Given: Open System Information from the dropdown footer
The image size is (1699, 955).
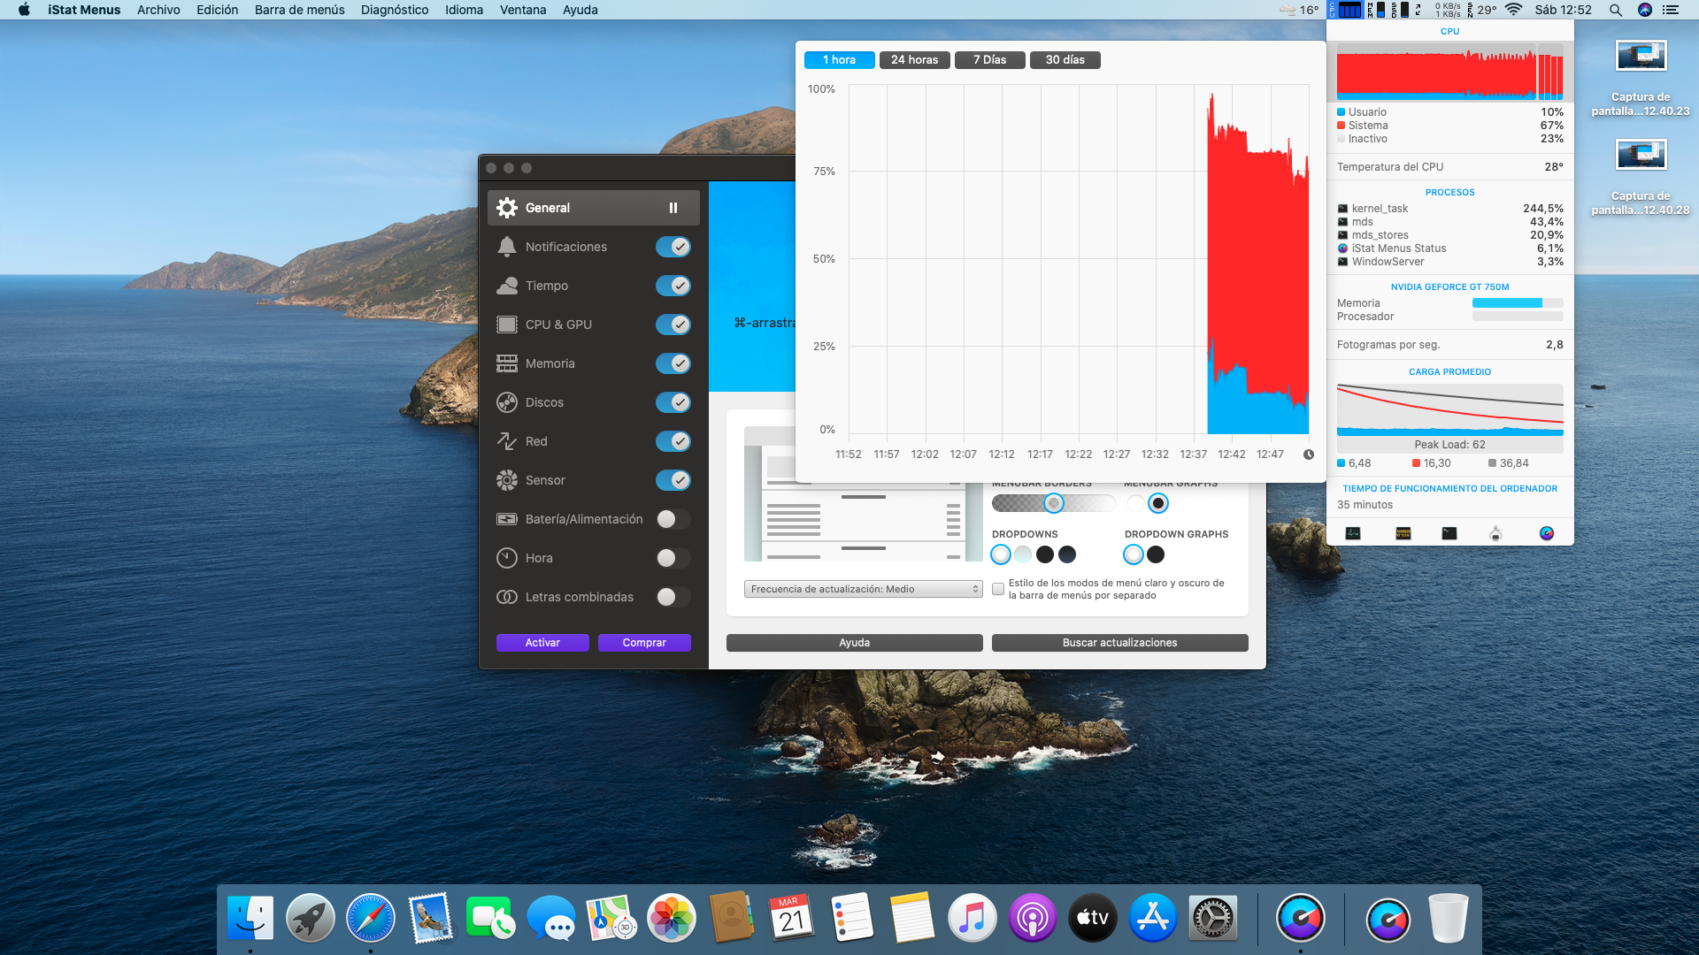Looking at the screenshot, I should click(1495, 533).
